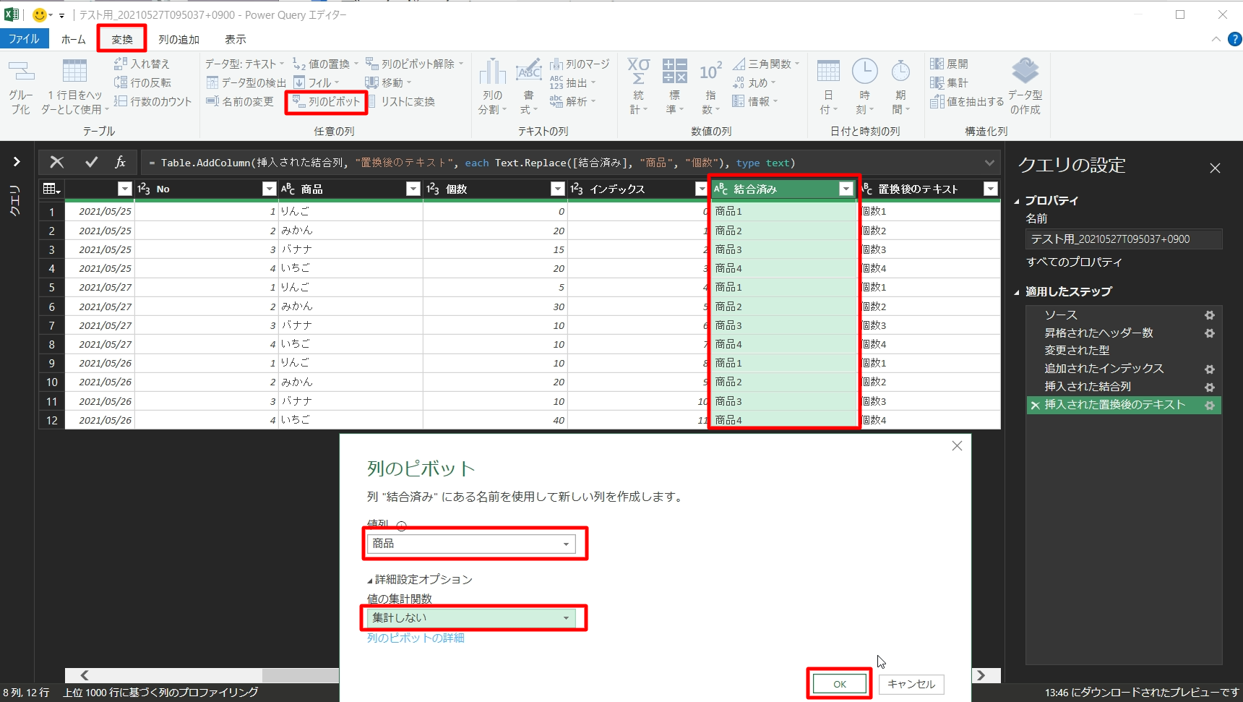Screen dimensions: 1243x702
Task: Expand the クエリ pane on the left
Action: (x=16, y=162)
